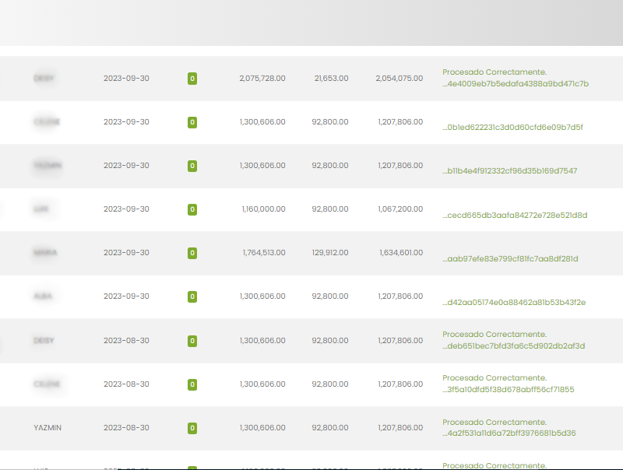Click the green 0 badge in the row with hash ...deb651bec7
Image resolution: width=623 pixels, height=470 pixels.
192,341
